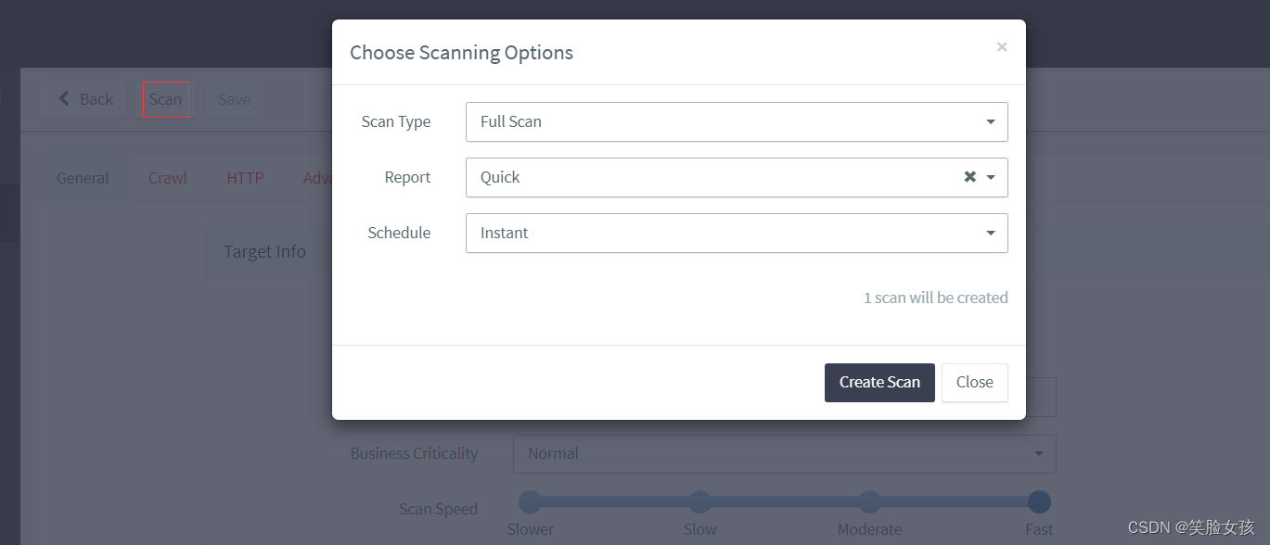Set scan speed slider to Slower
The height and width of the screenshot is (545, 1270).
pyautogui.click(x=530, y=501)
